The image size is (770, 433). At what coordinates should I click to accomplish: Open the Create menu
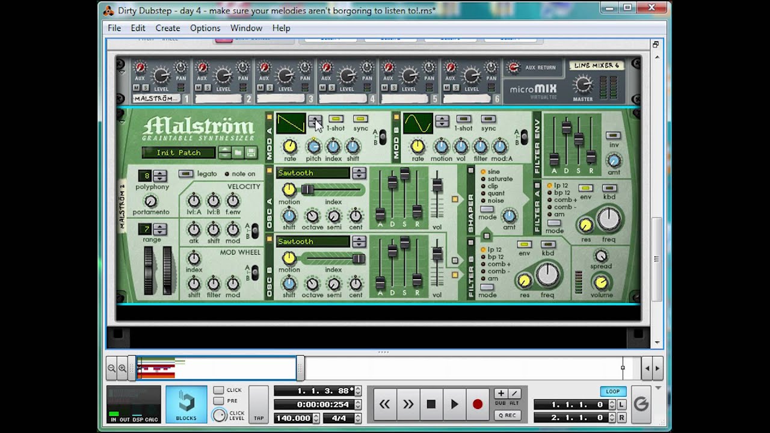[168, 28]
